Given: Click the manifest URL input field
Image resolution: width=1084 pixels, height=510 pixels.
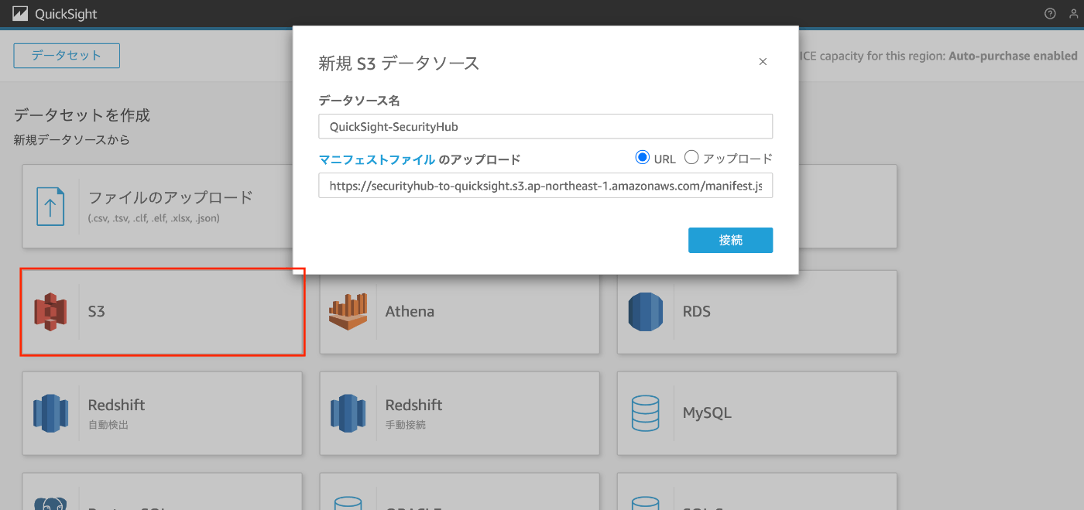Looking at the screenshot, I should tap(546, 186).
